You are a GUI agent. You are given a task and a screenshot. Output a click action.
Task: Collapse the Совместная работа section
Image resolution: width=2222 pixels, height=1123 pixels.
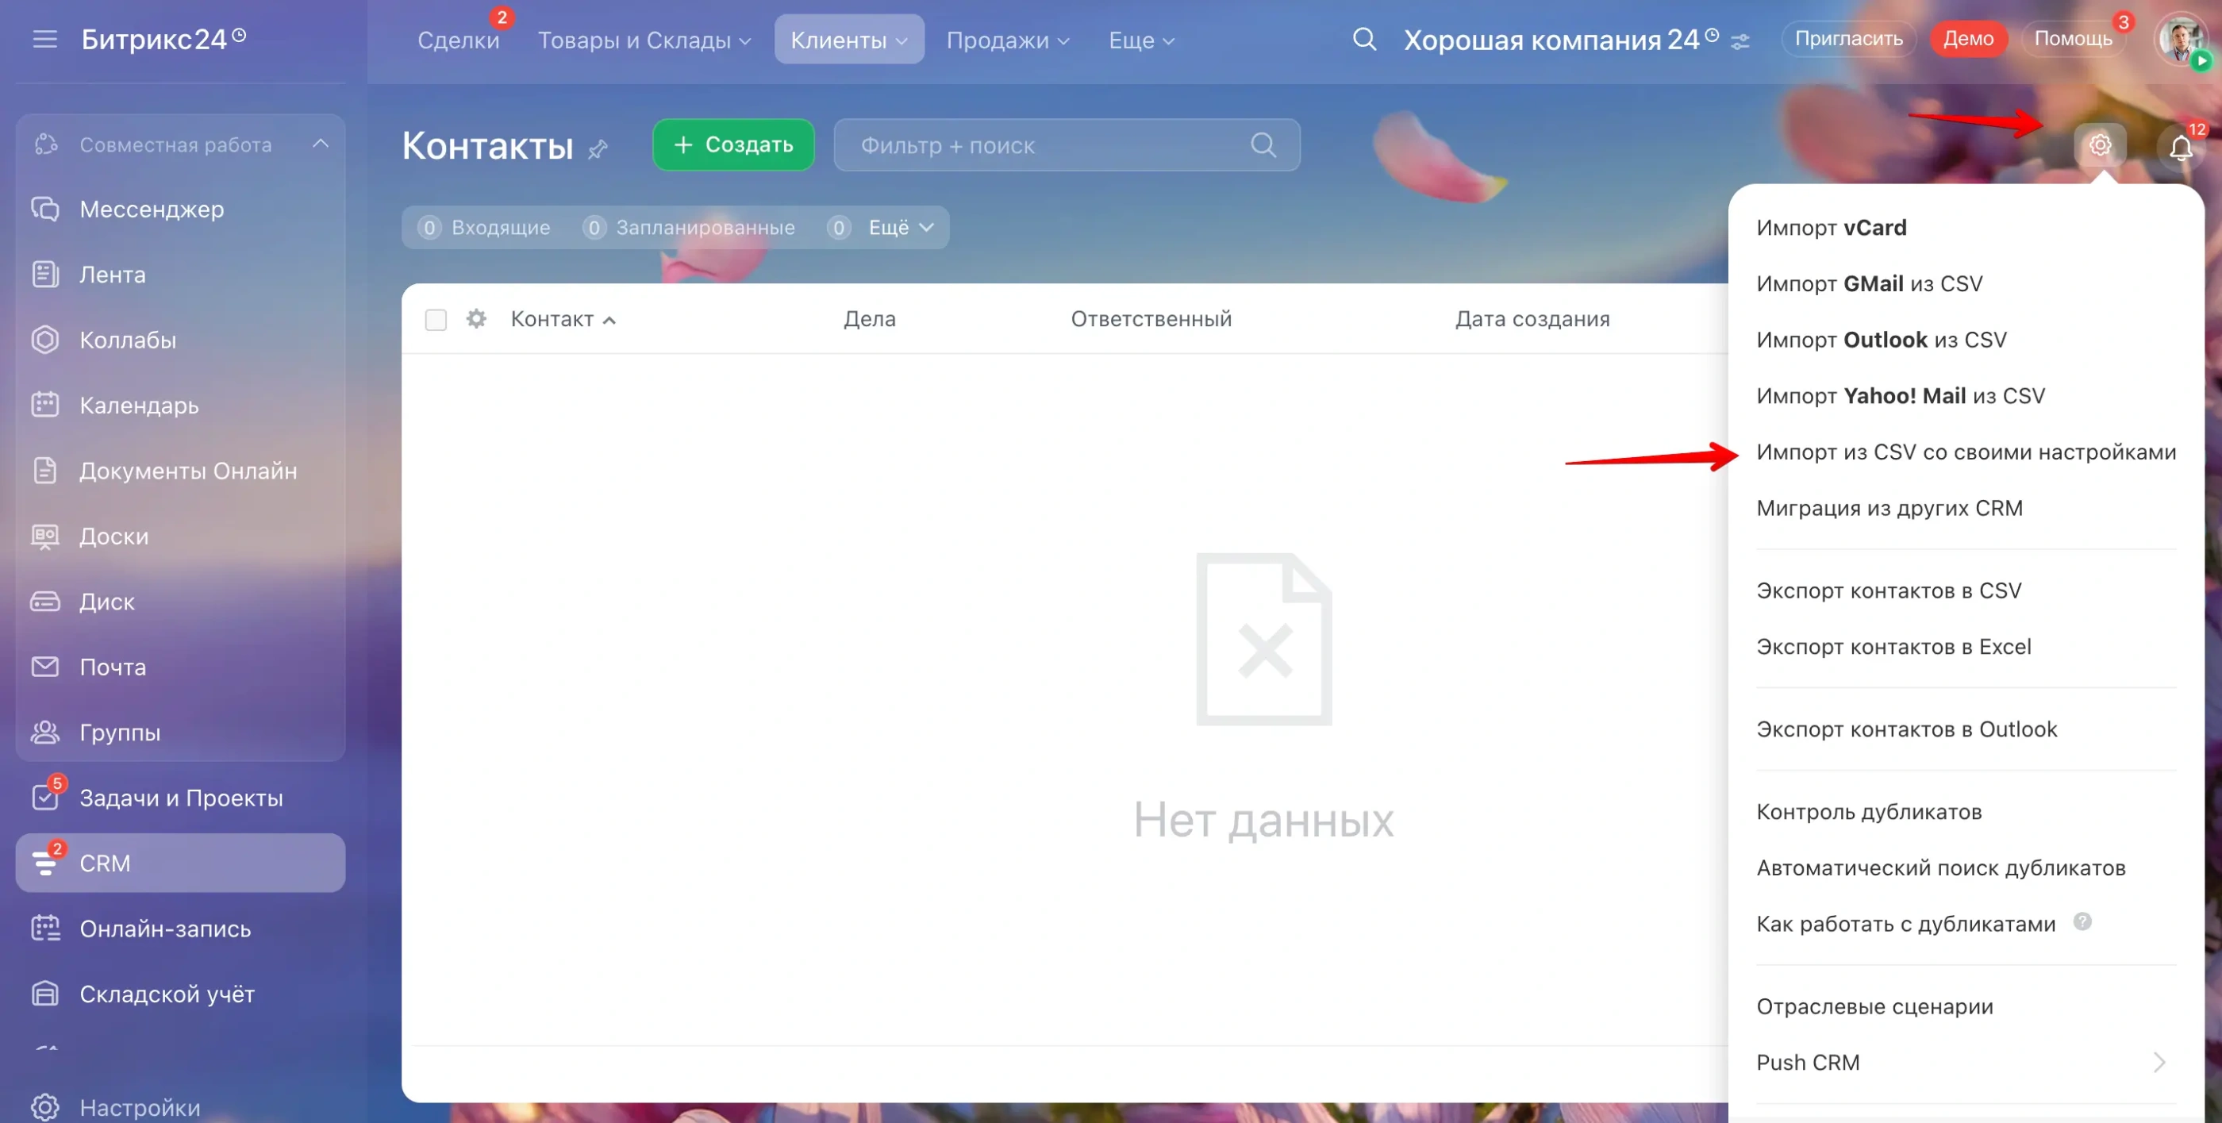(320, 144)
